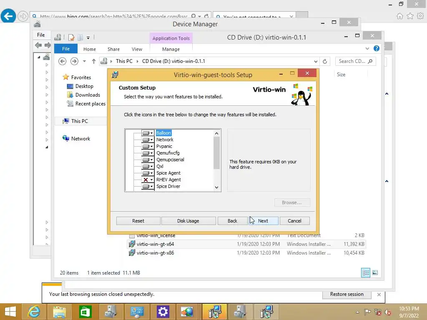Open the Home ribbon tab

(x=90, y=49)
